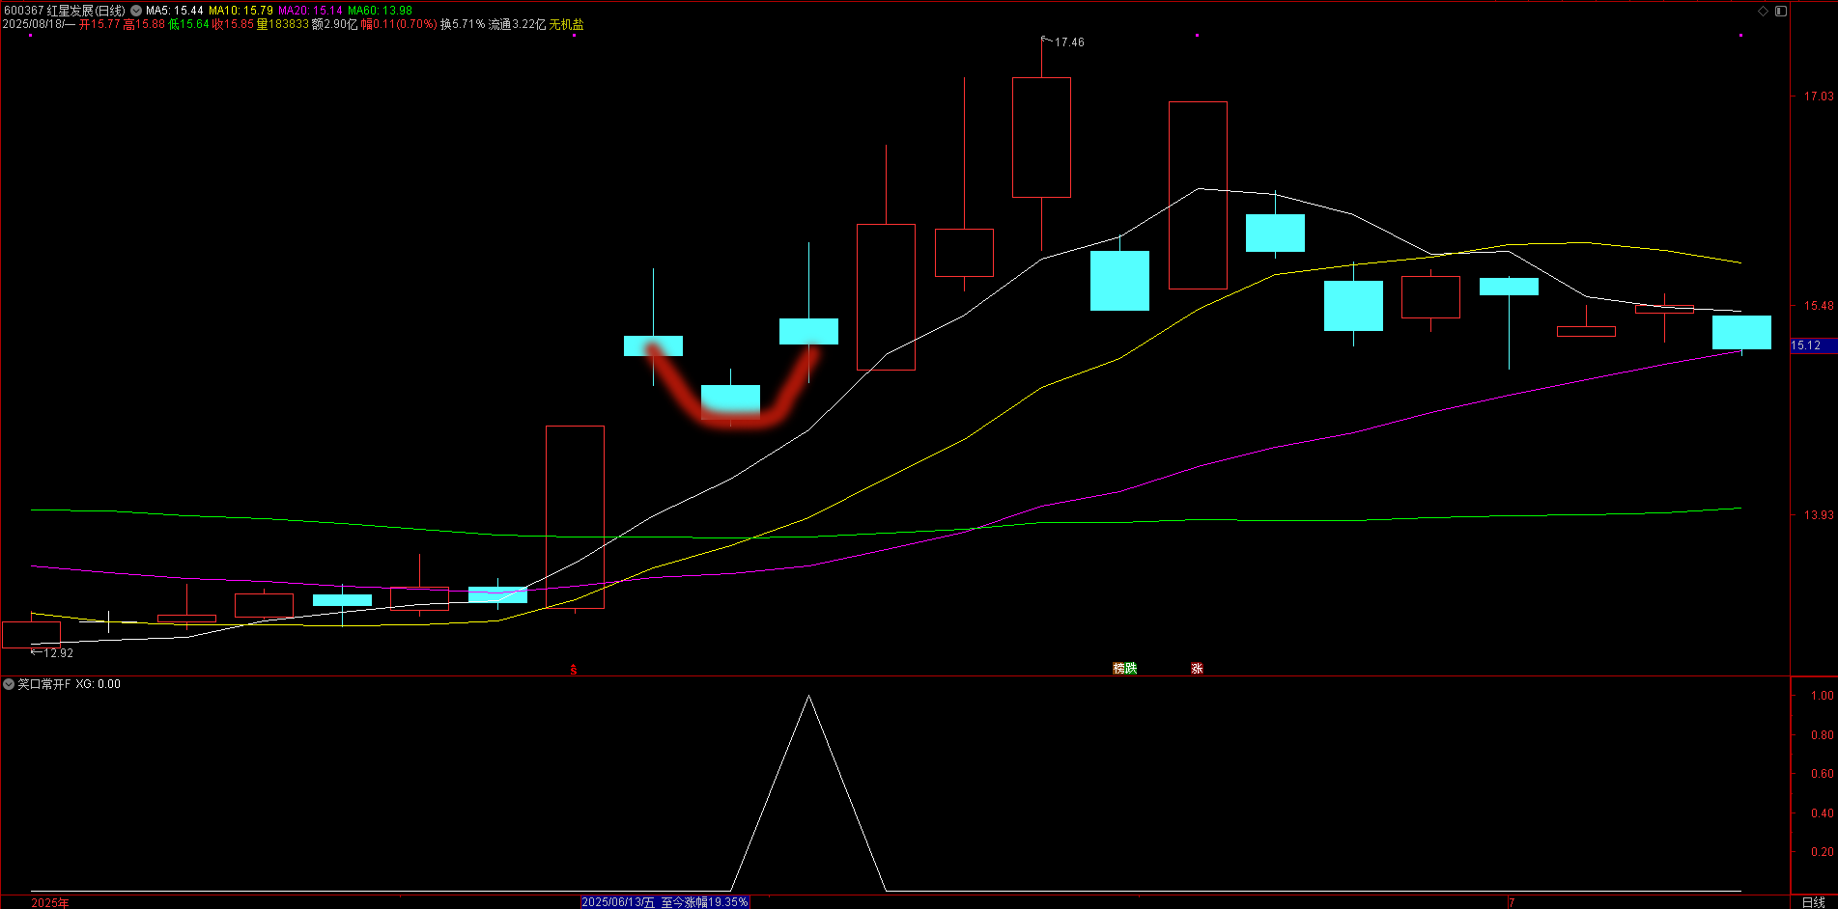
Task: Click the blue 15.12 price tag on axis
Action: 1806,345
